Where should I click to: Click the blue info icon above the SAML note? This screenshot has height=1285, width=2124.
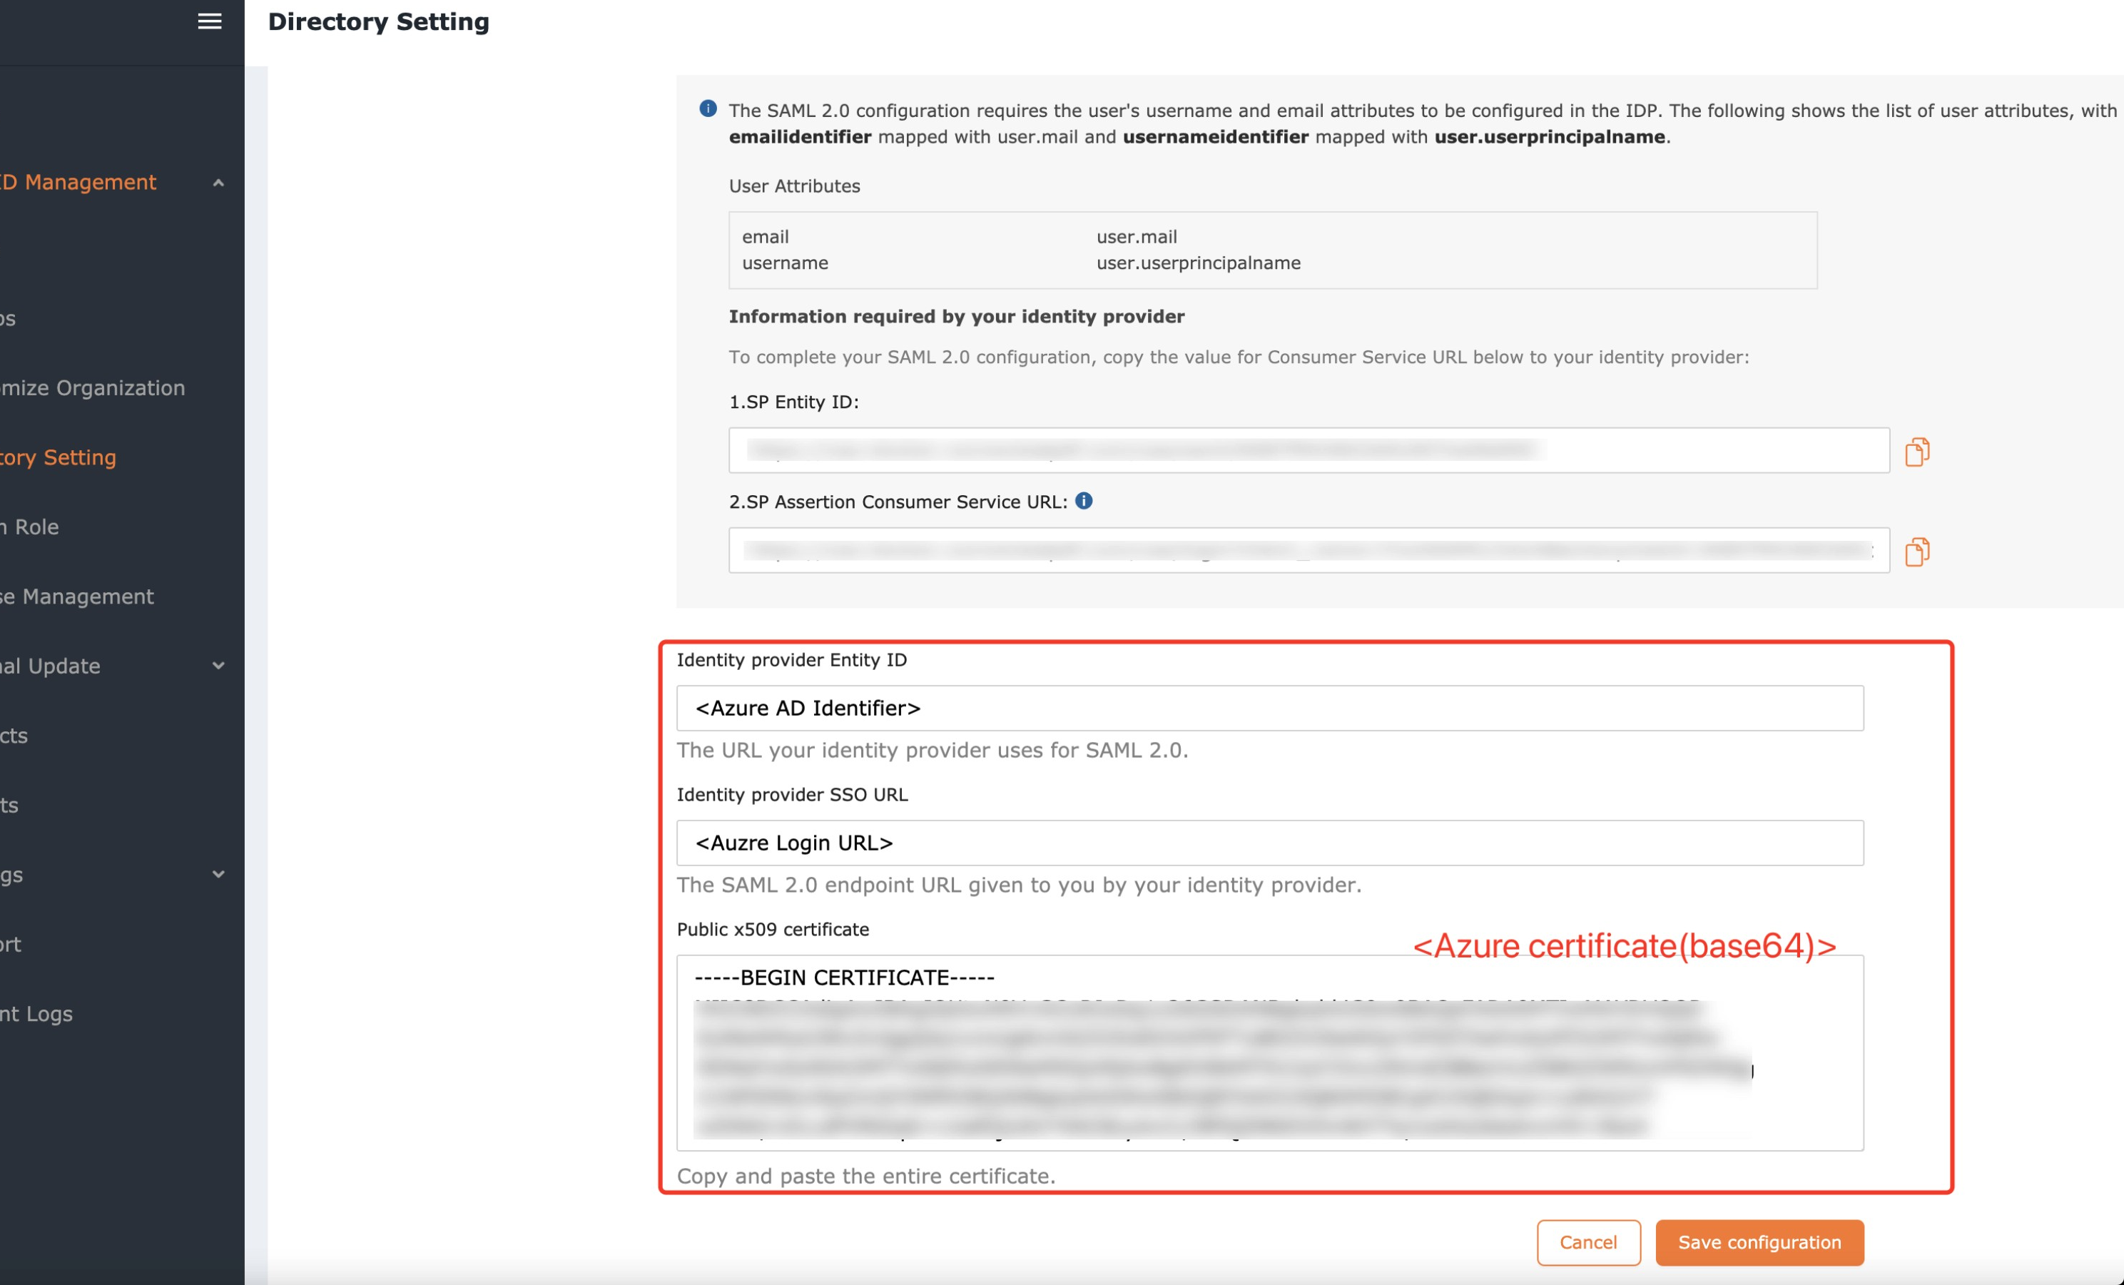click(707, 108)
